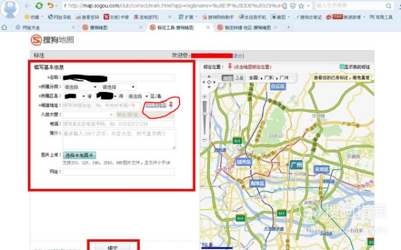Expand bookmarks overflow chevron
Screen dimensions: 401x250
pyautogui.click(x=169, y=17)
